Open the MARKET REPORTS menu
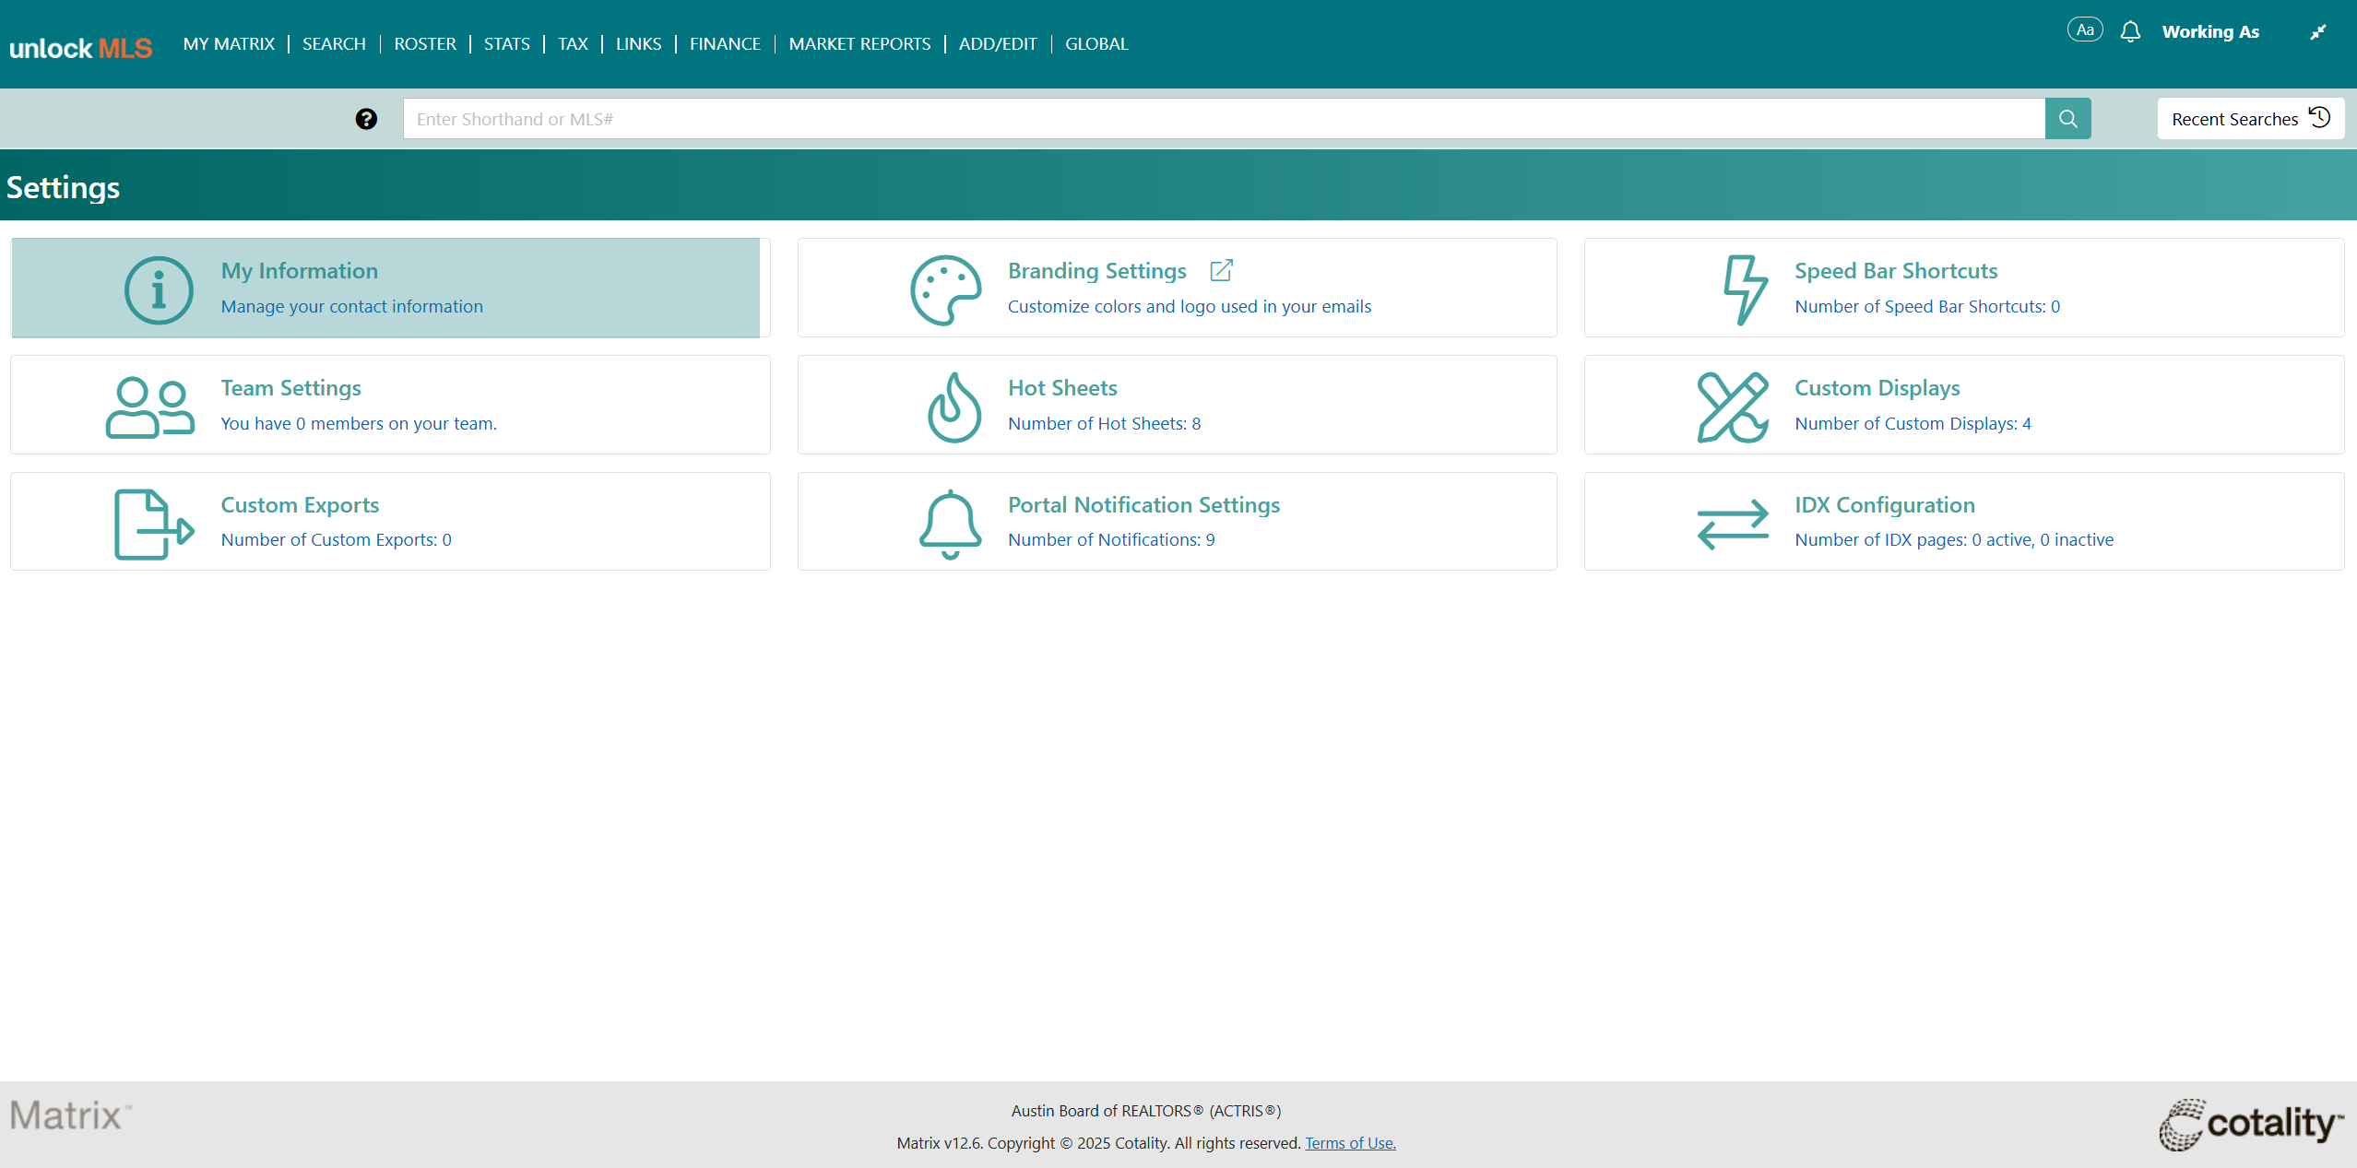Screen dimensions: 2357x1168 click(x=859, y=43)
